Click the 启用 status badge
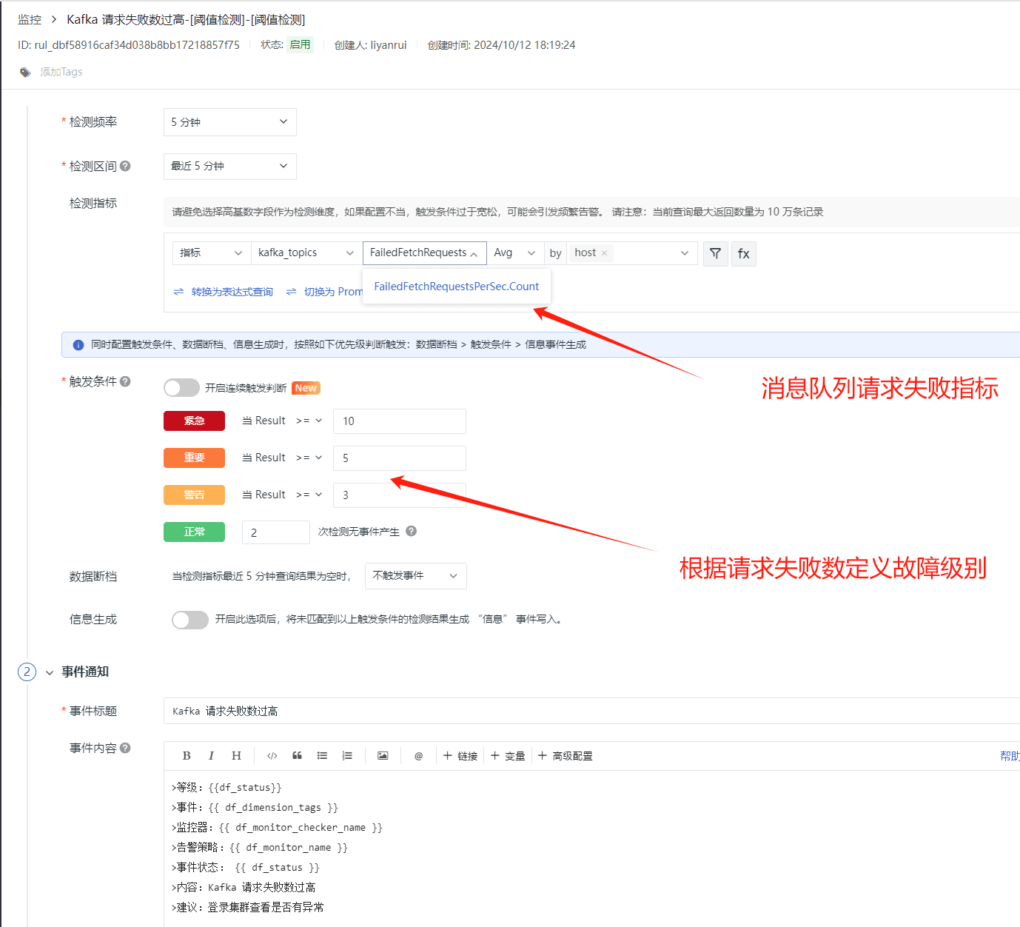The height and width of the screenshot is (927, 1020). click(x=300, y=44)
